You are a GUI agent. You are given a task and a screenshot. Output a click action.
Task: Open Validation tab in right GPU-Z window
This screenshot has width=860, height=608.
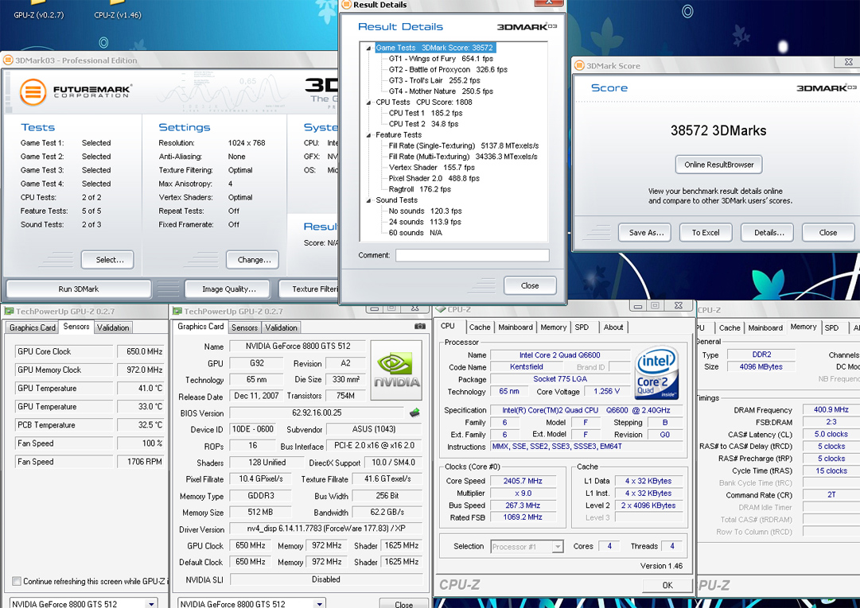click(x=281, y=327)
